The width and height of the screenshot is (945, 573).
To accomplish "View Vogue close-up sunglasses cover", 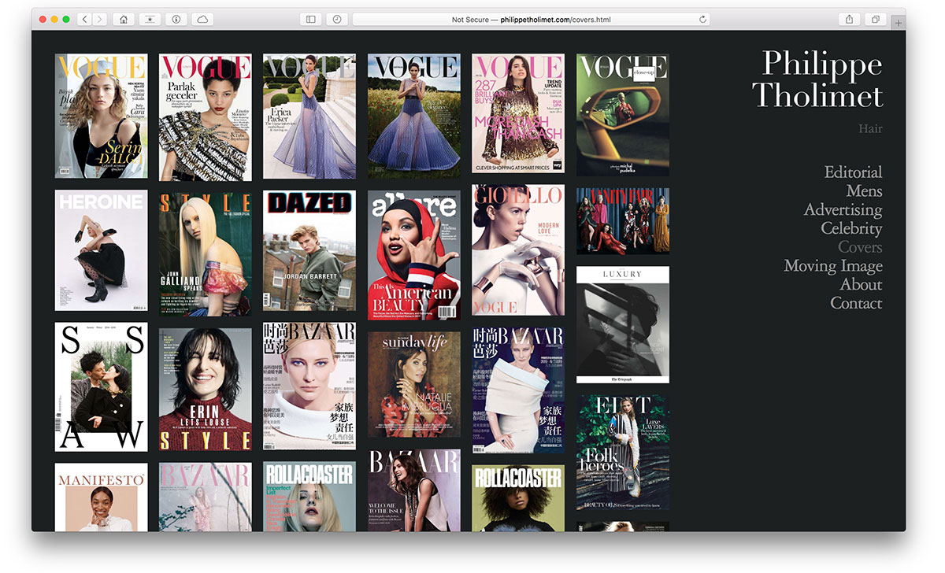I will [623, 115].
